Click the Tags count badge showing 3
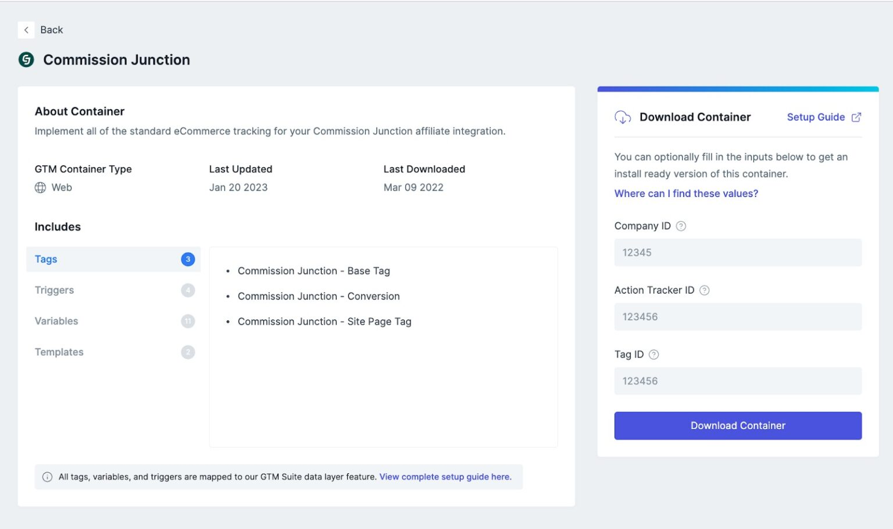The height and width of the screenshot is (529, 893). [188, 259]
